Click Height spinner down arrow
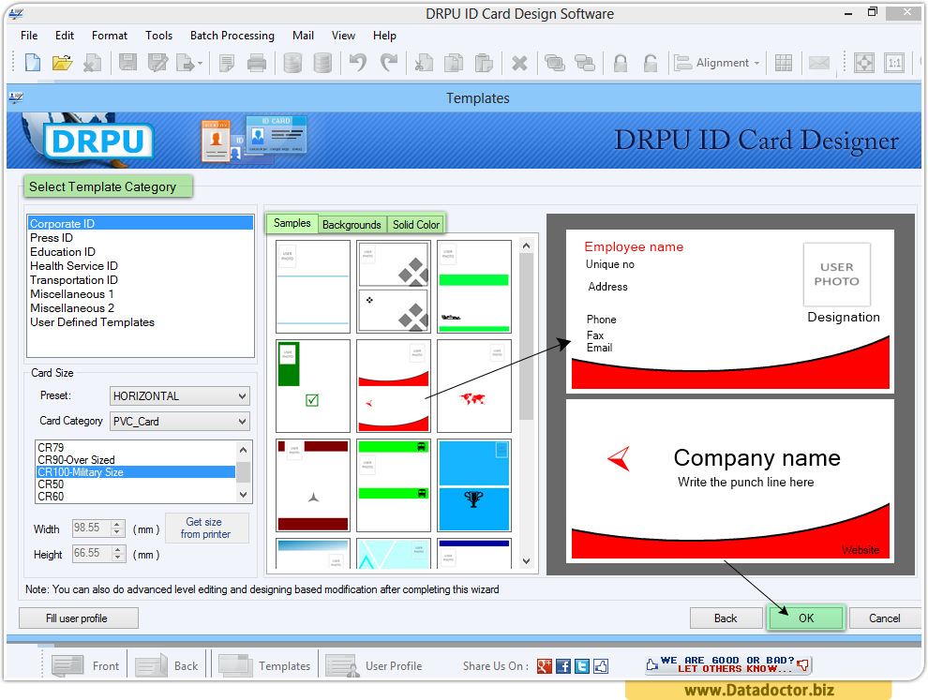The height and width of the screenshot is (700, 928). (x=118, y=558)
